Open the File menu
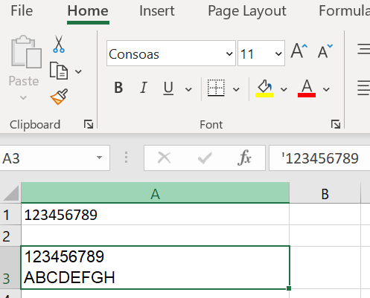 tap(22, 11)
